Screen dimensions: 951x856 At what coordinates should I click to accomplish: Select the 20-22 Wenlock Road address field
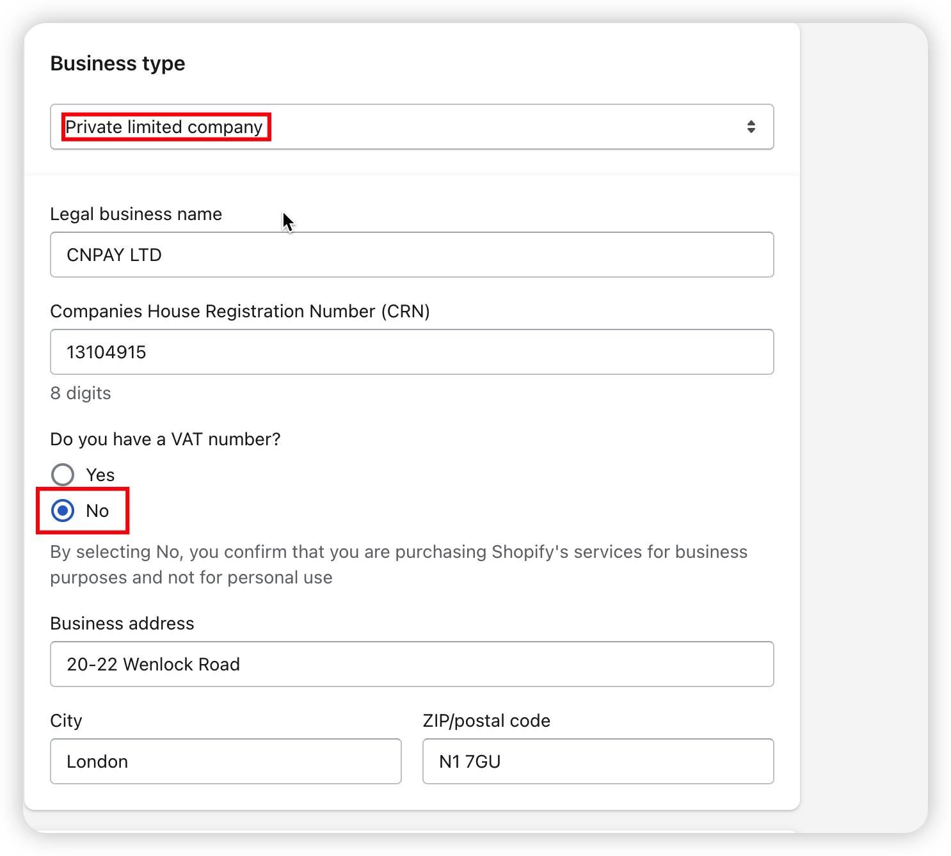412,664
